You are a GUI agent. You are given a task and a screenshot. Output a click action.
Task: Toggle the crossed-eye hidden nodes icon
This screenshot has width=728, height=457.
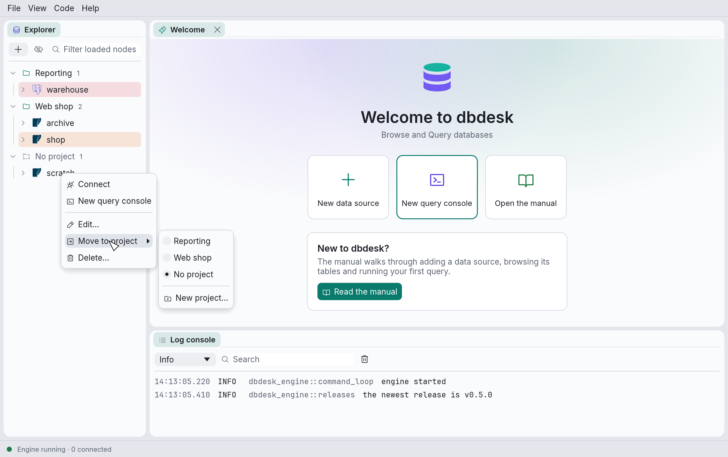pos(39,49)
